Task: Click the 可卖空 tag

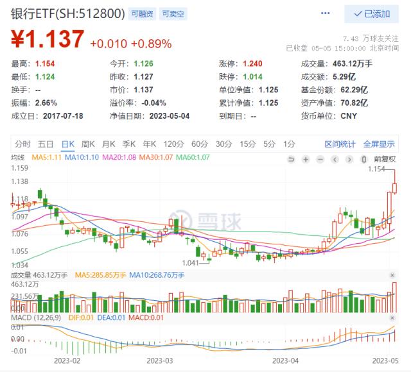Action: click(173, 14)
